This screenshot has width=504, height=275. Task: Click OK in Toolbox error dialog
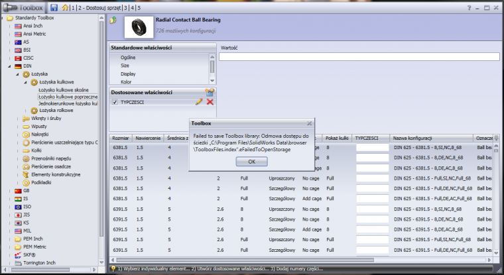(x=252, y=162)
